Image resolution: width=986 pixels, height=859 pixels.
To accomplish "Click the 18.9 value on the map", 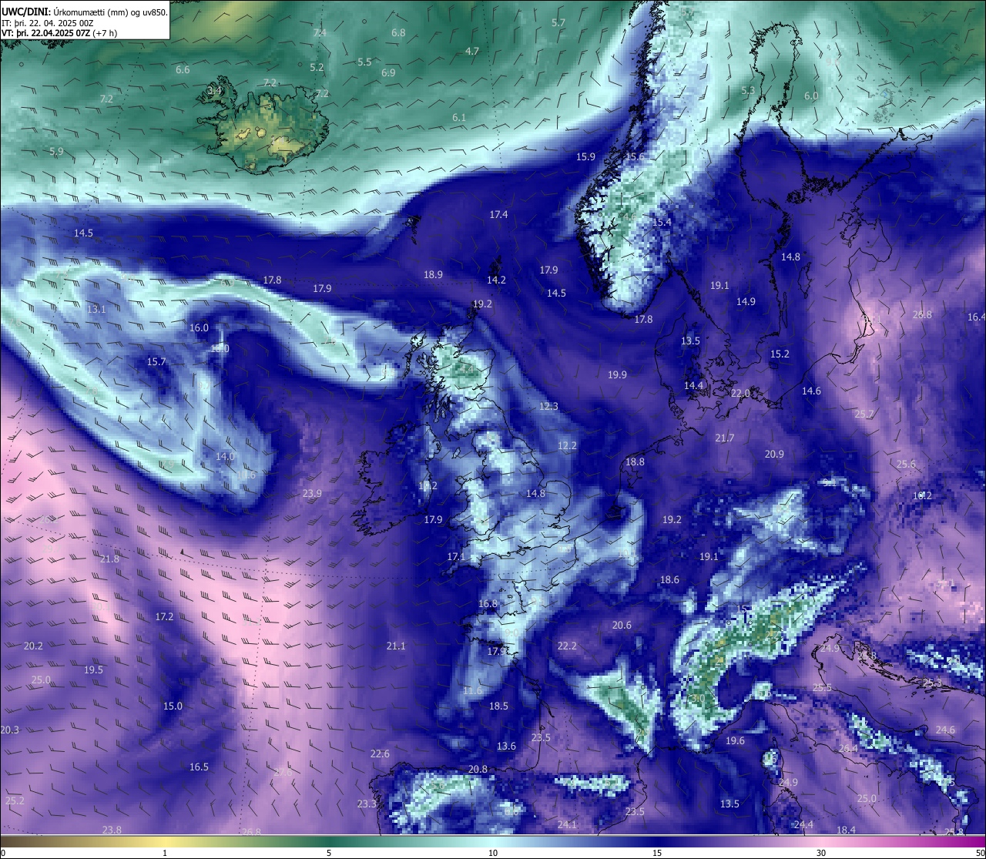I will point(433,275).
